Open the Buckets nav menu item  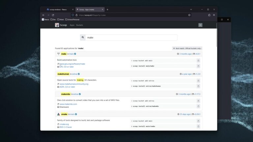click(x=79, y=25)
